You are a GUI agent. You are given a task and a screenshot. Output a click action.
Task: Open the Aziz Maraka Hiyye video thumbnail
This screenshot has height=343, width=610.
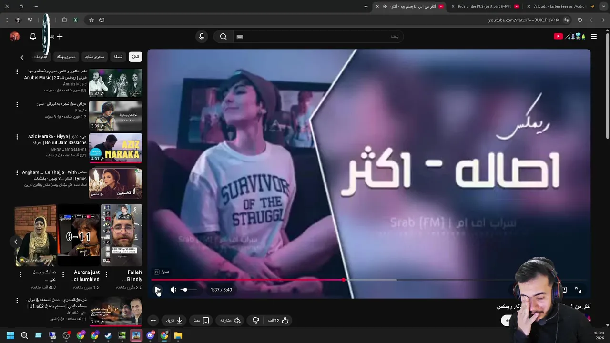tap(115, 148)
